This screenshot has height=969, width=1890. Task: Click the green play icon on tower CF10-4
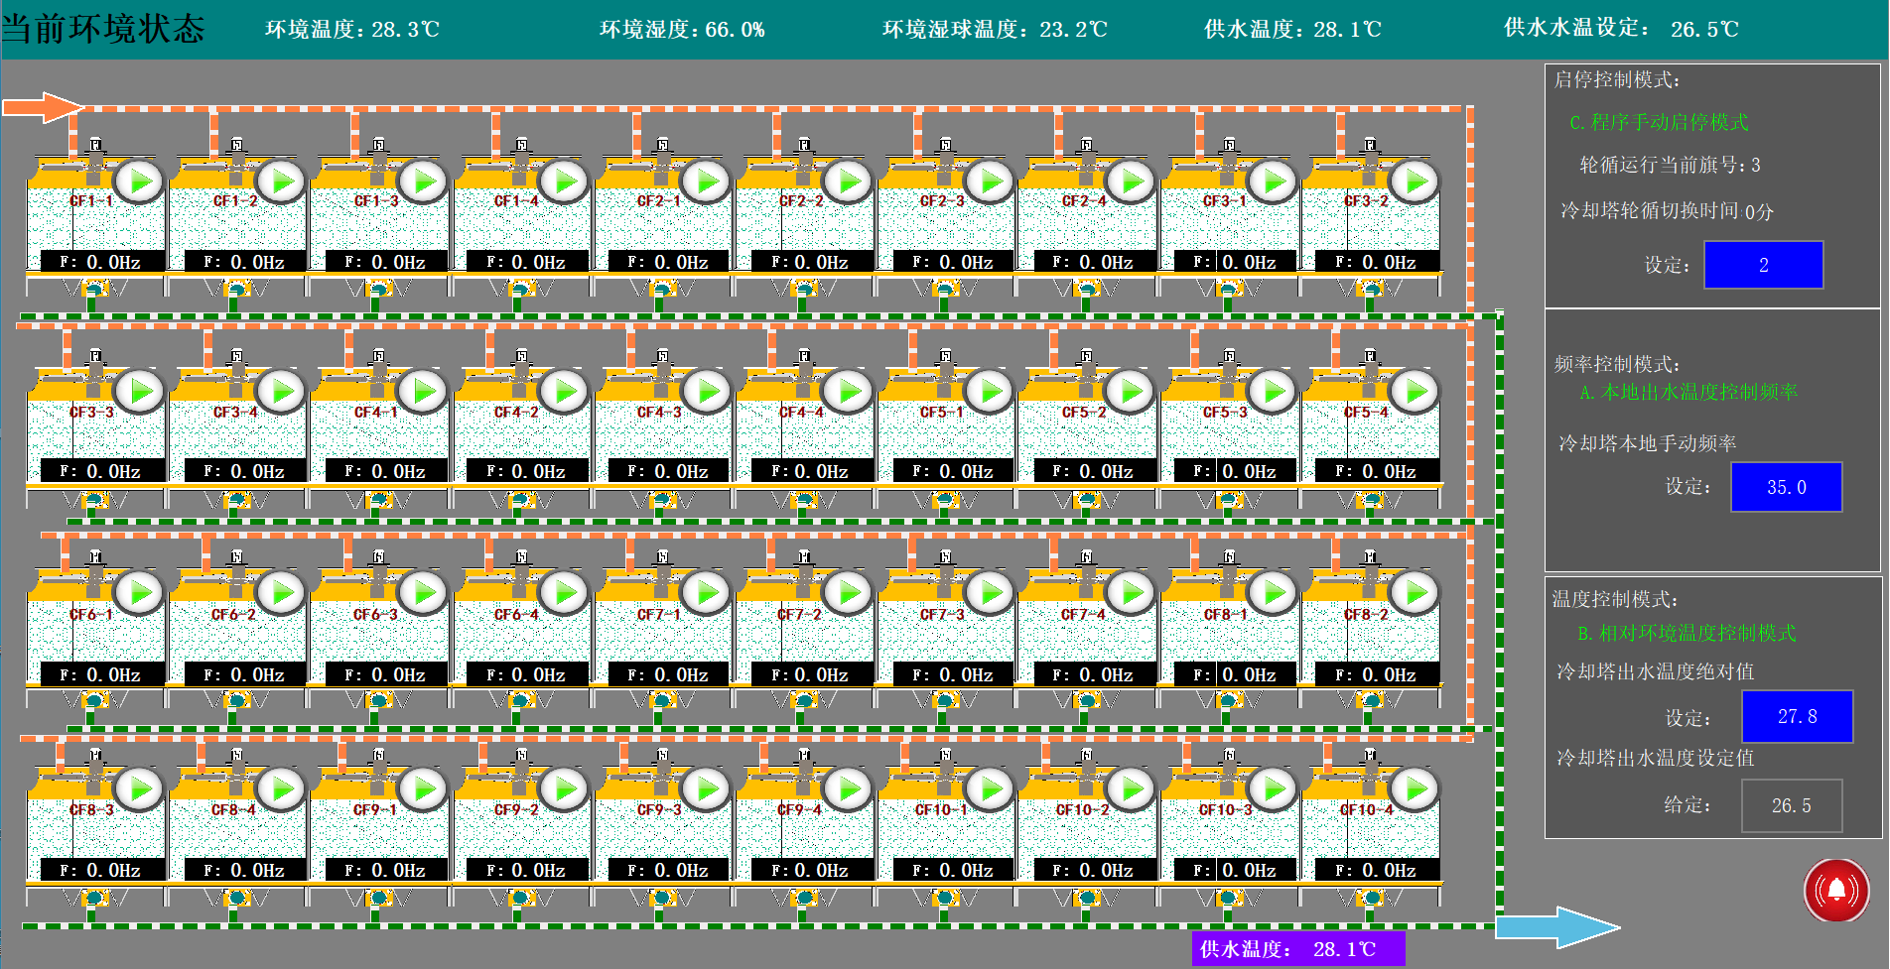pyautogui.click(x=1414, y=790)
